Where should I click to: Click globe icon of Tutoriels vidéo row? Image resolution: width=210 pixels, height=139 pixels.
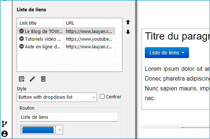[x=21, y=39]
